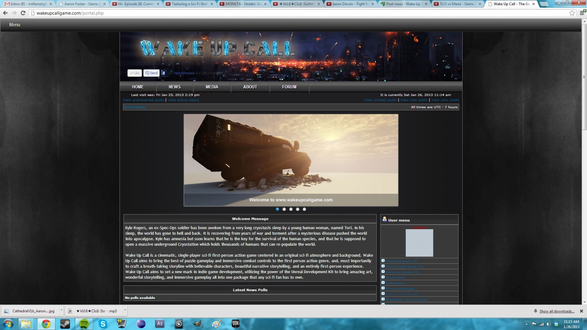Click the View new posts link below the date line
This screenshot has width=587, height=330.
point(414,100)
